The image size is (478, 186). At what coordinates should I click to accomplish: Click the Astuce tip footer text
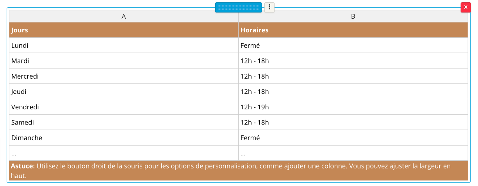239,171
